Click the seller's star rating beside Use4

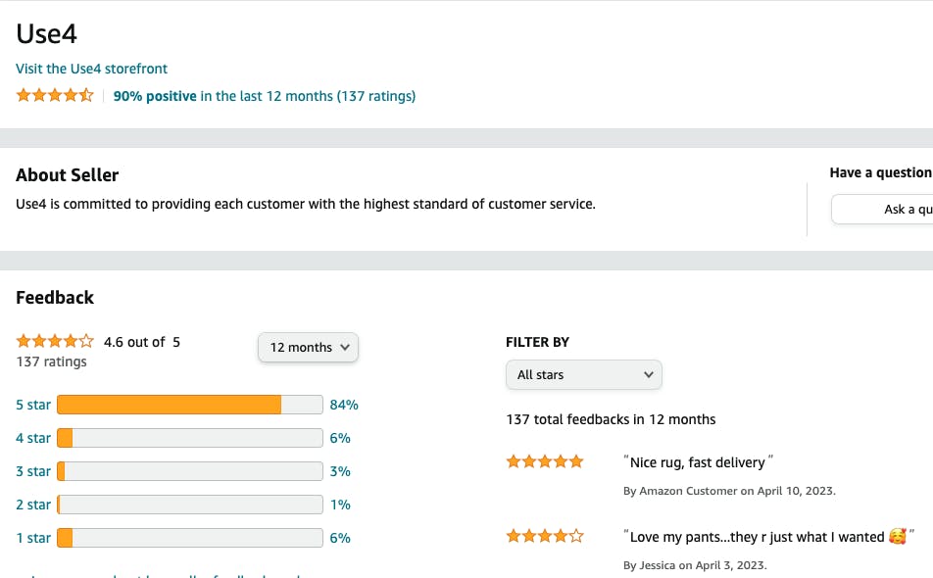[54, 94]
